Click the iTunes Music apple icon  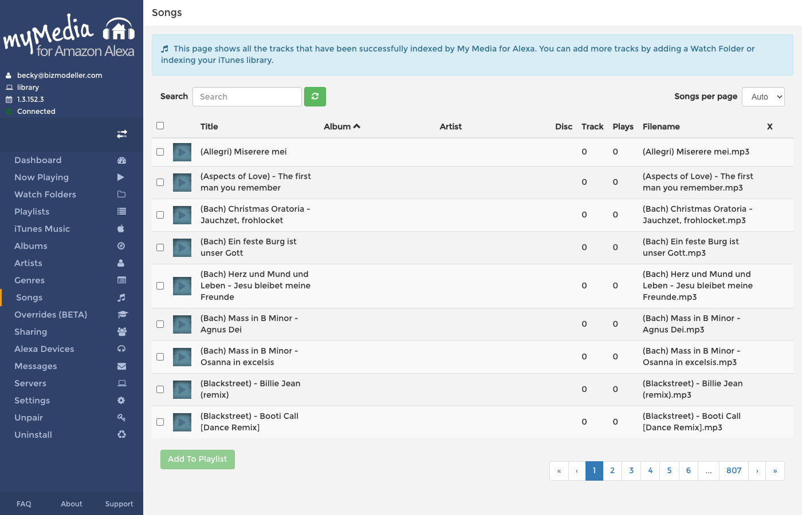[x=121, y=229]
